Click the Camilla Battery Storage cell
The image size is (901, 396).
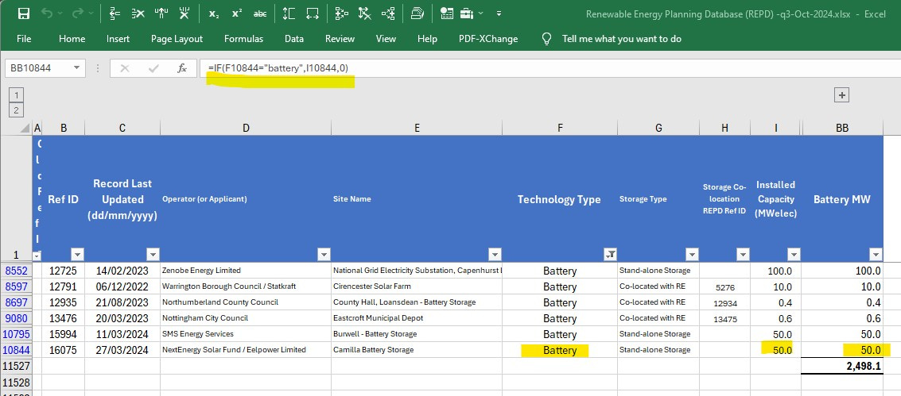417,350
